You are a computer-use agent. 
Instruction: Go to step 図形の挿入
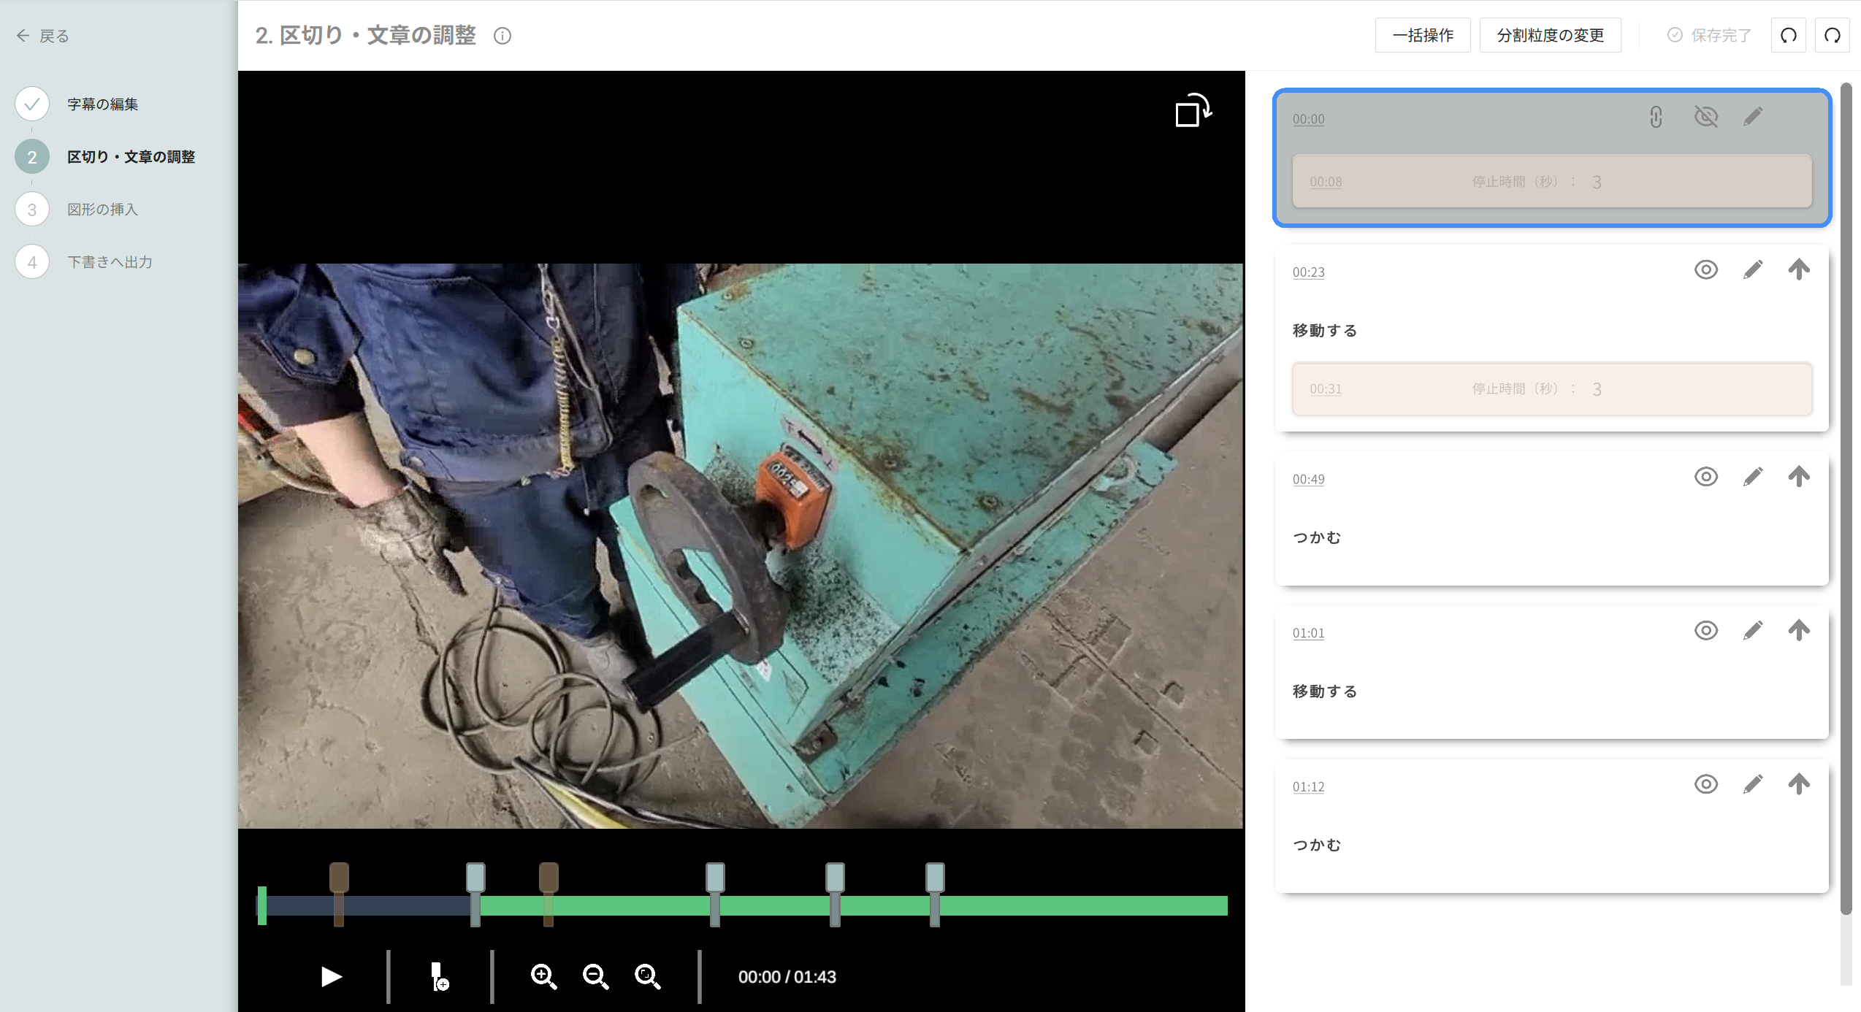tap(102, 210)
